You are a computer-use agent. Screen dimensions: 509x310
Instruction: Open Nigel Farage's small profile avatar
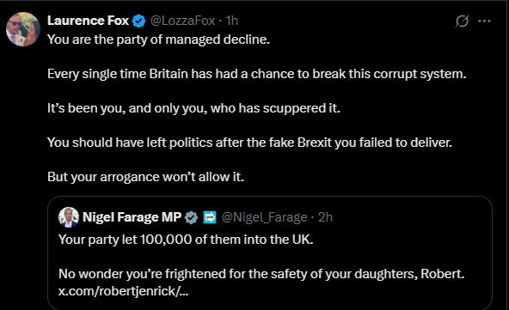[69, 217]
